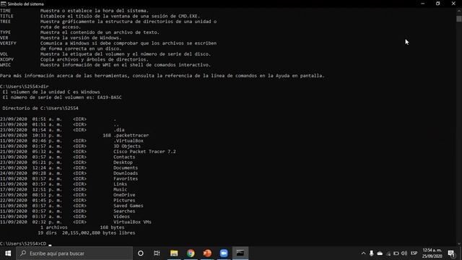Screen dimensions: 462x260
Task: Click the 'Saved Games' directory entry
Action: [128, 206]
